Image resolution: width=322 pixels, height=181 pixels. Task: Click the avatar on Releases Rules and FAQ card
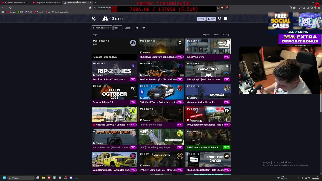pyautogui.click(x=133, y=43)
